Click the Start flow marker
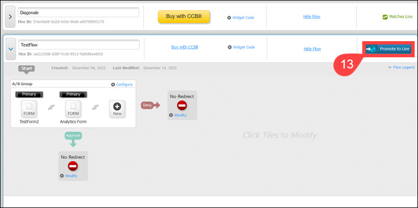This screenshot has height=208, width=418. pyautogui.click(x=27, y=69)
